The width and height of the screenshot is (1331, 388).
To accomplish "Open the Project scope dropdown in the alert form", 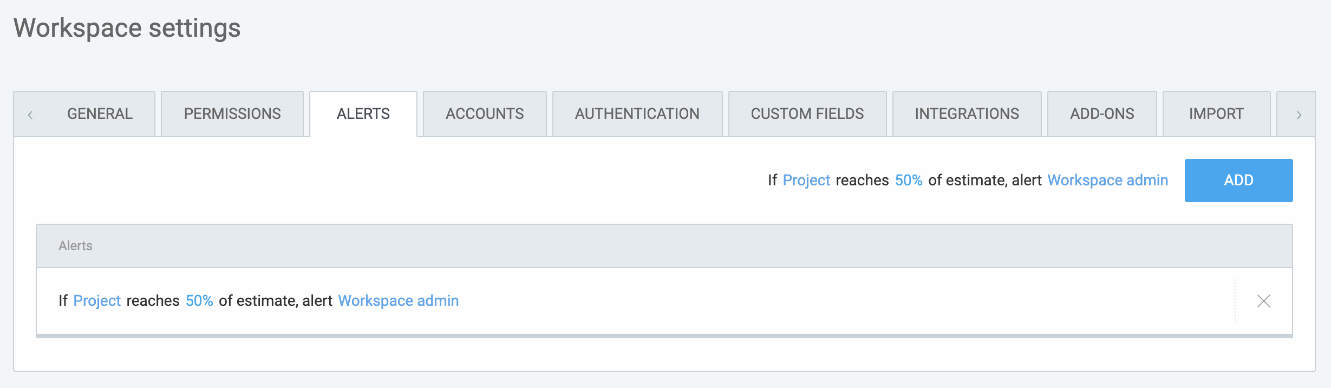I will click(806, 180).
